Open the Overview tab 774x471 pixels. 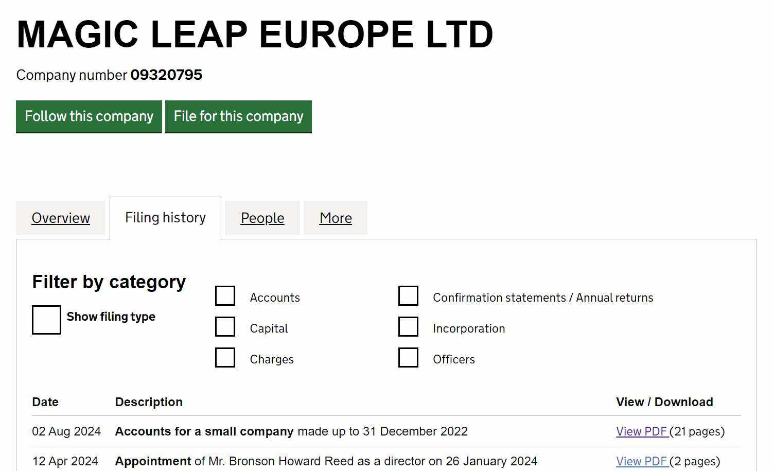(61, 218)
